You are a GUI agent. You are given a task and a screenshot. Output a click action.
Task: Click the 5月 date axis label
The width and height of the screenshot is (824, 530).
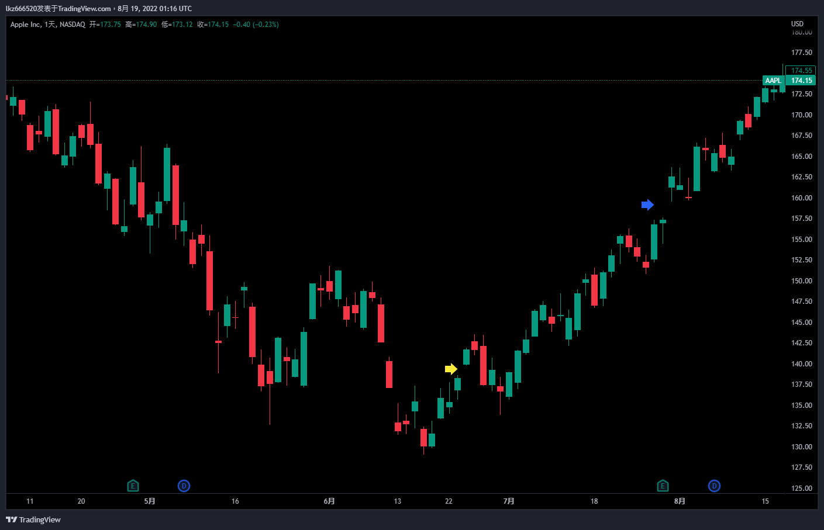coord(150,501)
